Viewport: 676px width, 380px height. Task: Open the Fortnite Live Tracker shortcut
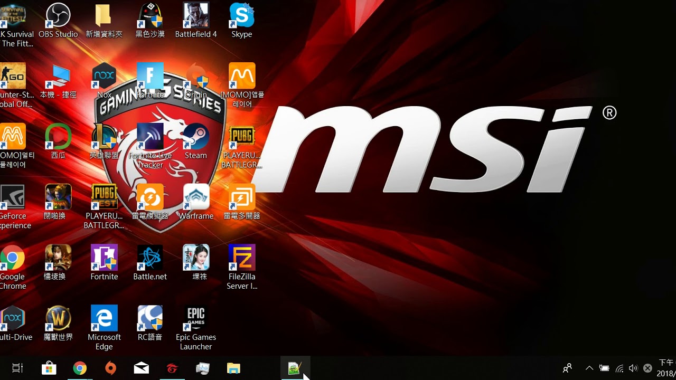click(x=150, y=146)
